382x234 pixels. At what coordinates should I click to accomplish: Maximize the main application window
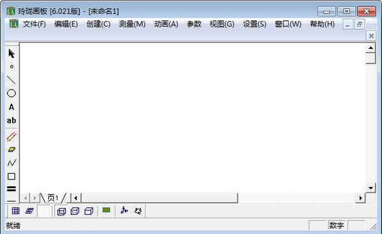pyautogui.click(x=346, y=11)
